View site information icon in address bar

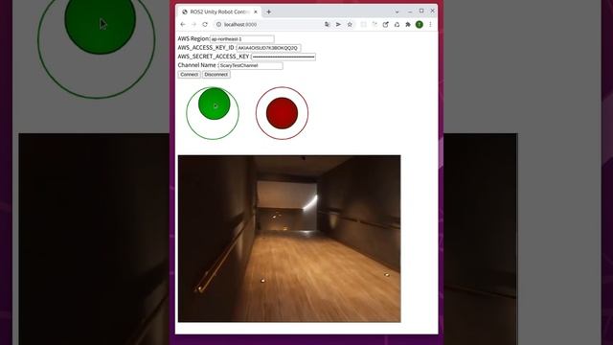pos(219,24)
